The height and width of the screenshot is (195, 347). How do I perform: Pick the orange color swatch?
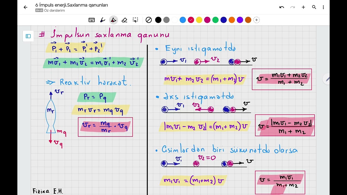coord(232,20)
